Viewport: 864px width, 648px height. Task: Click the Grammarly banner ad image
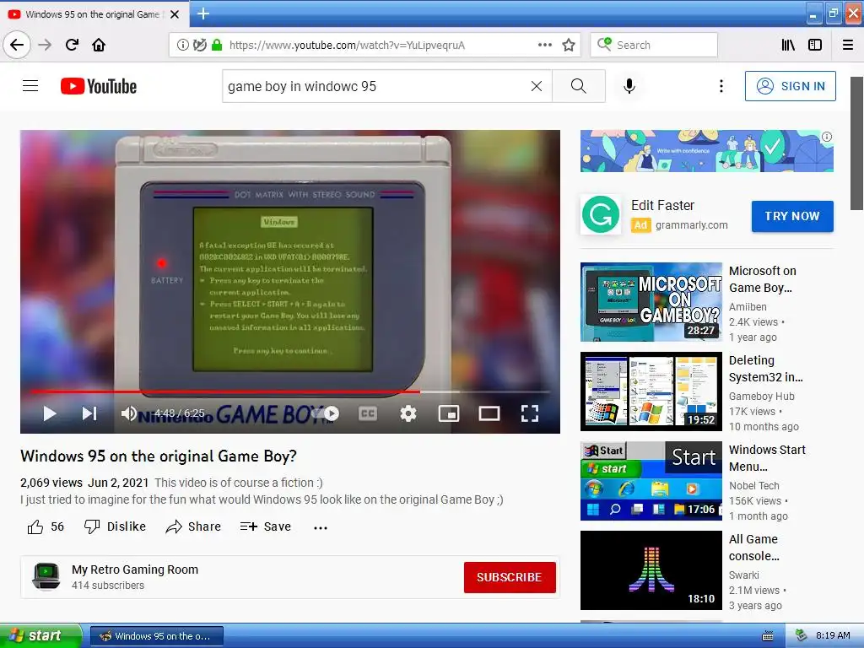pos(706,151)
